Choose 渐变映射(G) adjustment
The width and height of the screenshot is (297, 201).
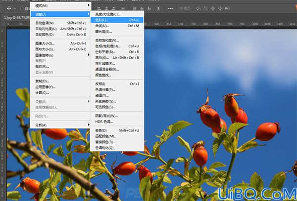[117, 101]
